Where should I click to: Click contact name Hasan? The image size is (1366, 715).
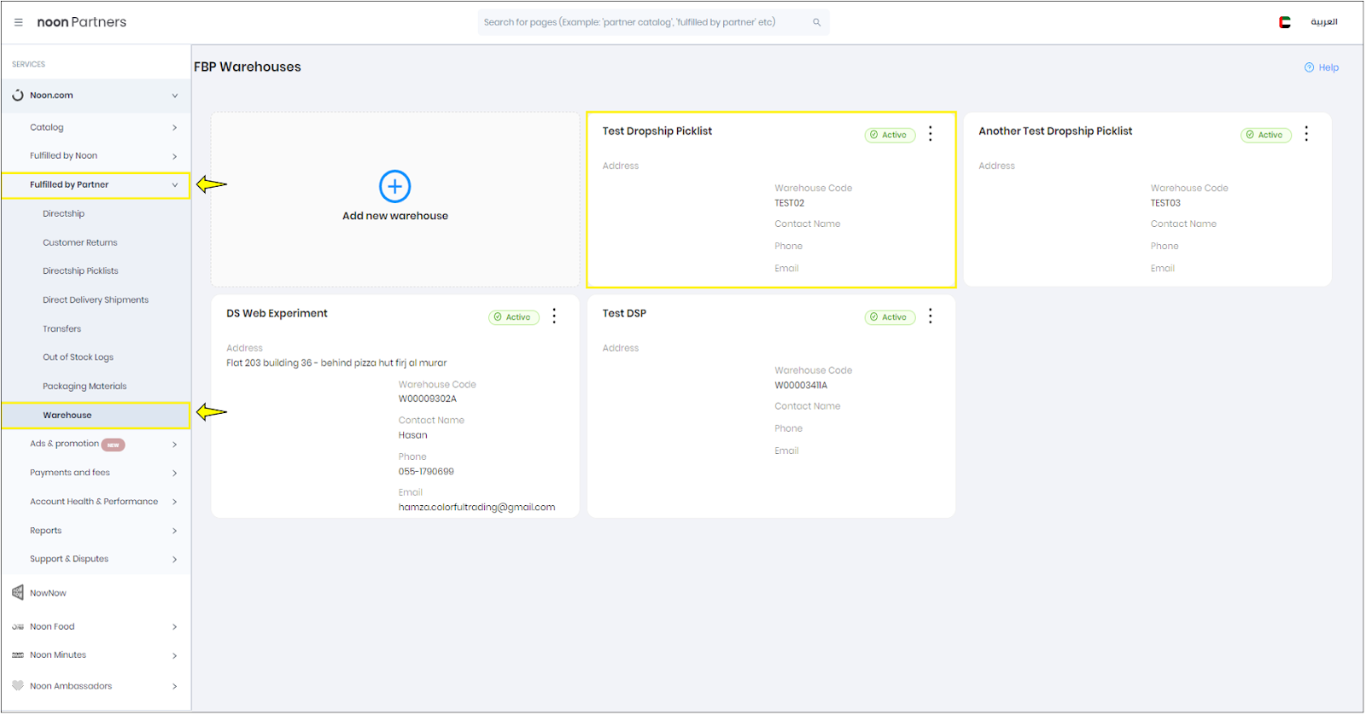tap(413, 435)
